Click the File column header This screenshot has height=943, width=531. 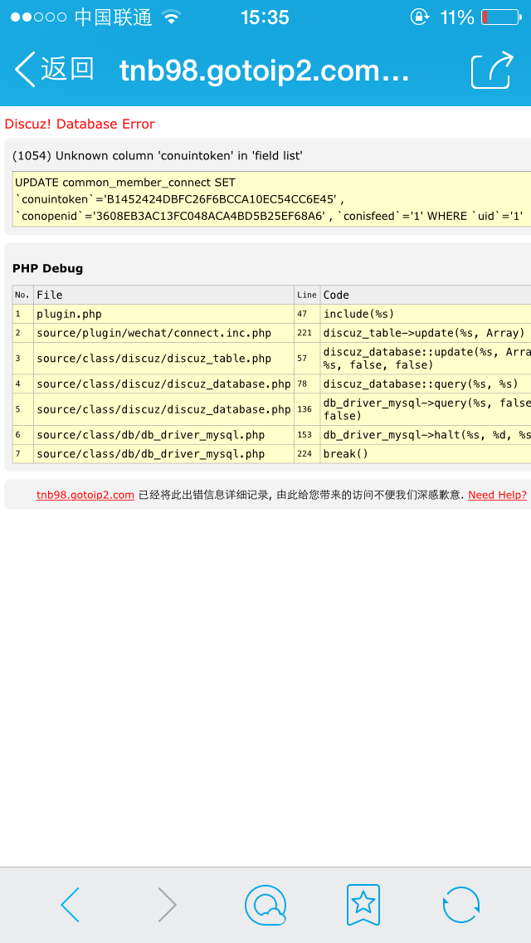coord(163,295)
